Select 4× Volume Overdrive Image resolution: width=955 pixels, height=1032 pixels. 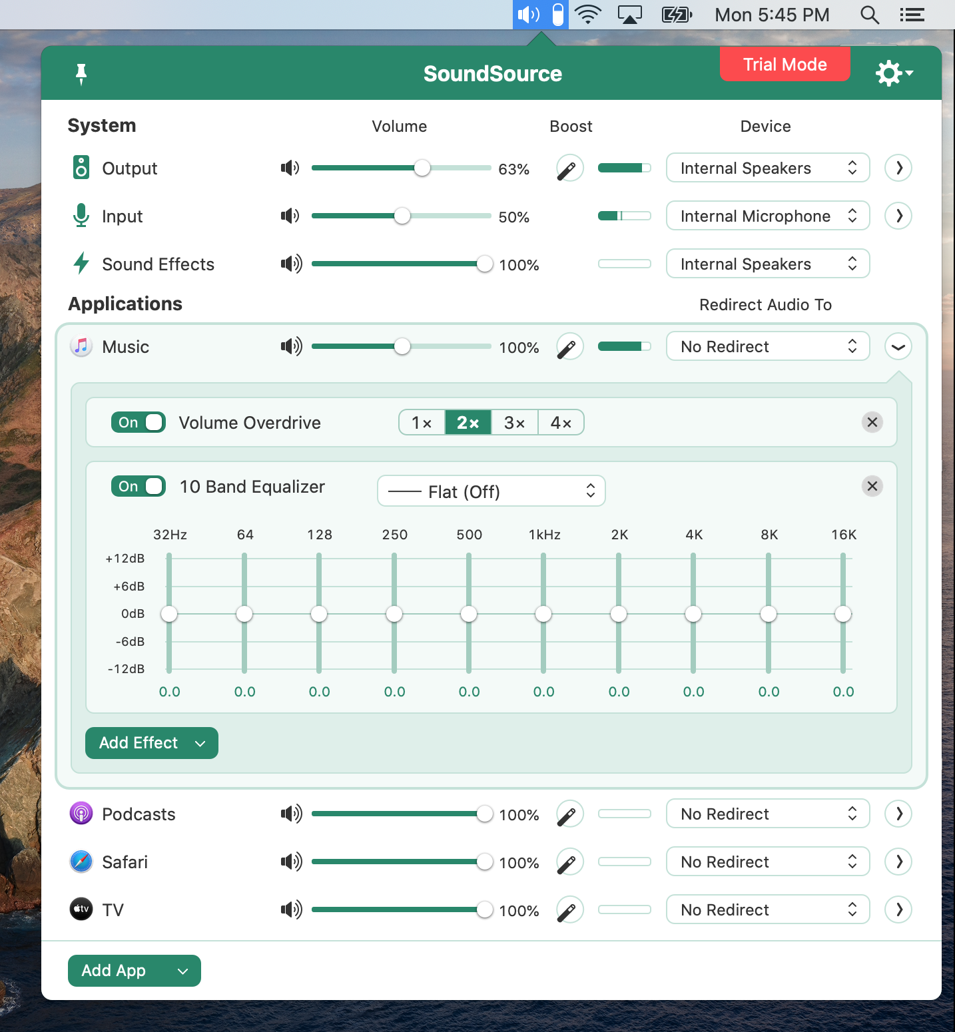point(561,423)
